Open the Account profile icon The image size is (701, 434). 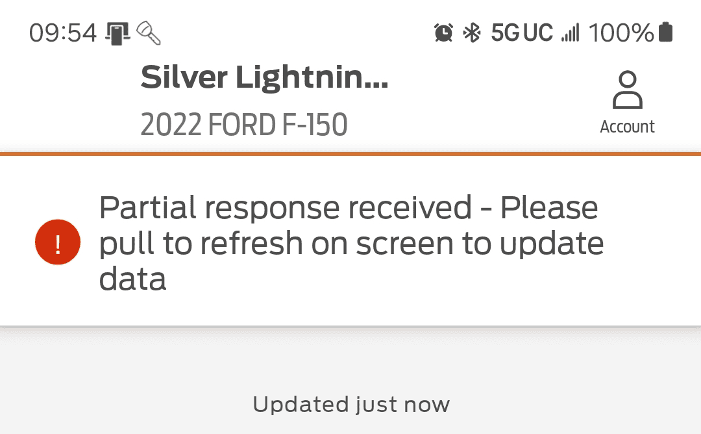[x=627, y=91]
